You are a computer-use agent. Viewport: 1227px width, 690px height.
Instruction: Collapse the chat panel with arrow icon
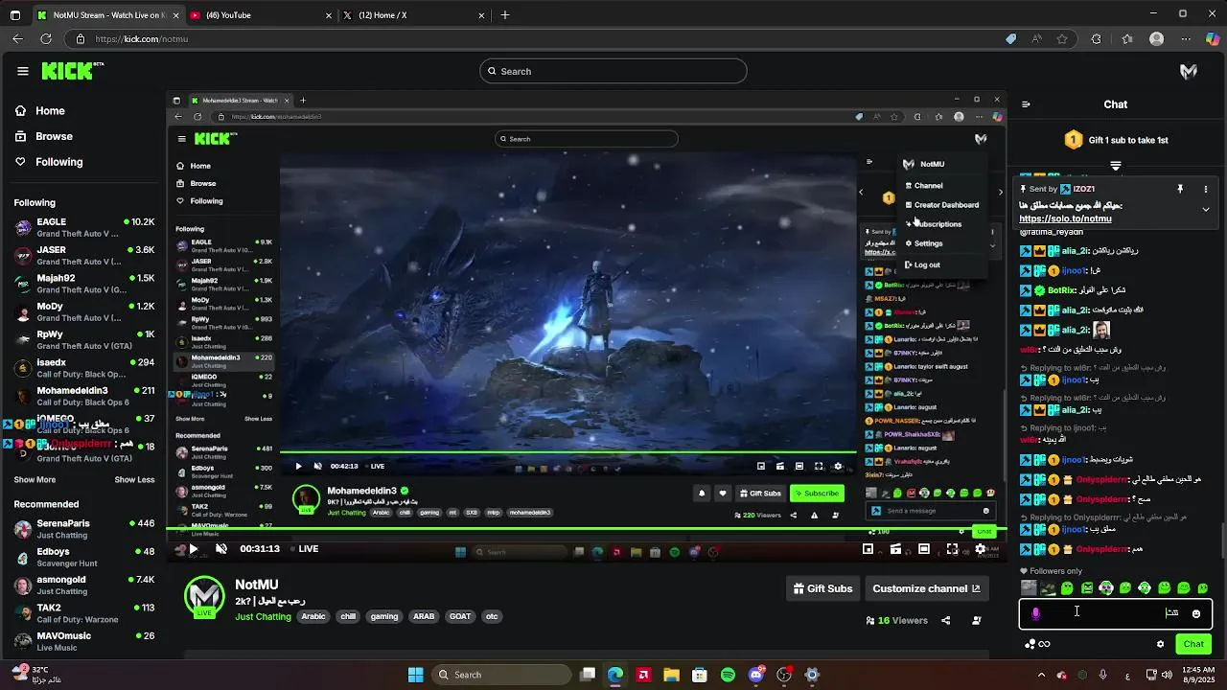(1026, 104)
